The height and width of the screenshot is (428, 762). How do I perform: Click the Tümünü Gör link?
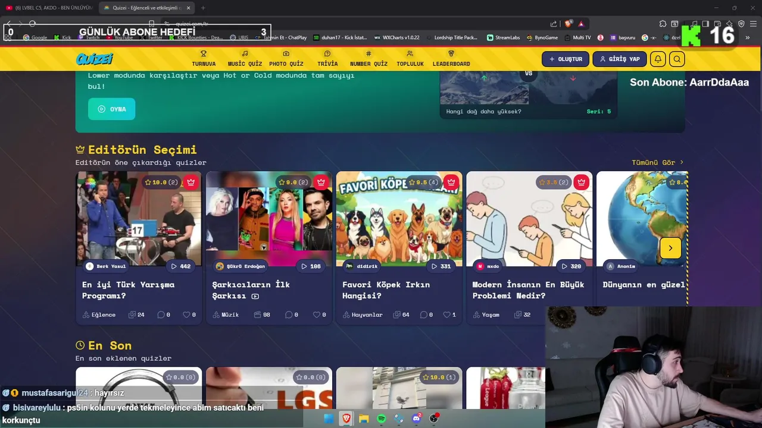point(658,162)
